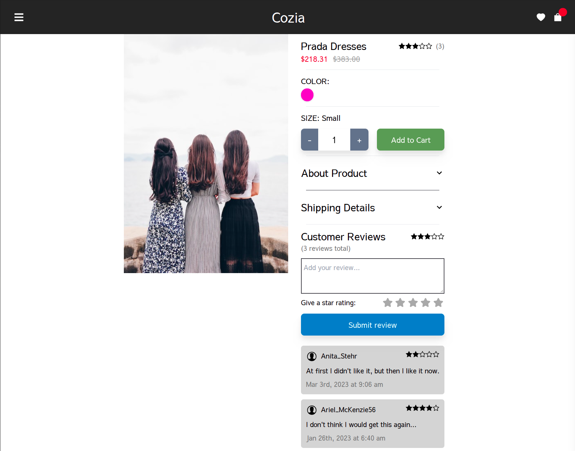Click the Add your review text box

point(373,276)
